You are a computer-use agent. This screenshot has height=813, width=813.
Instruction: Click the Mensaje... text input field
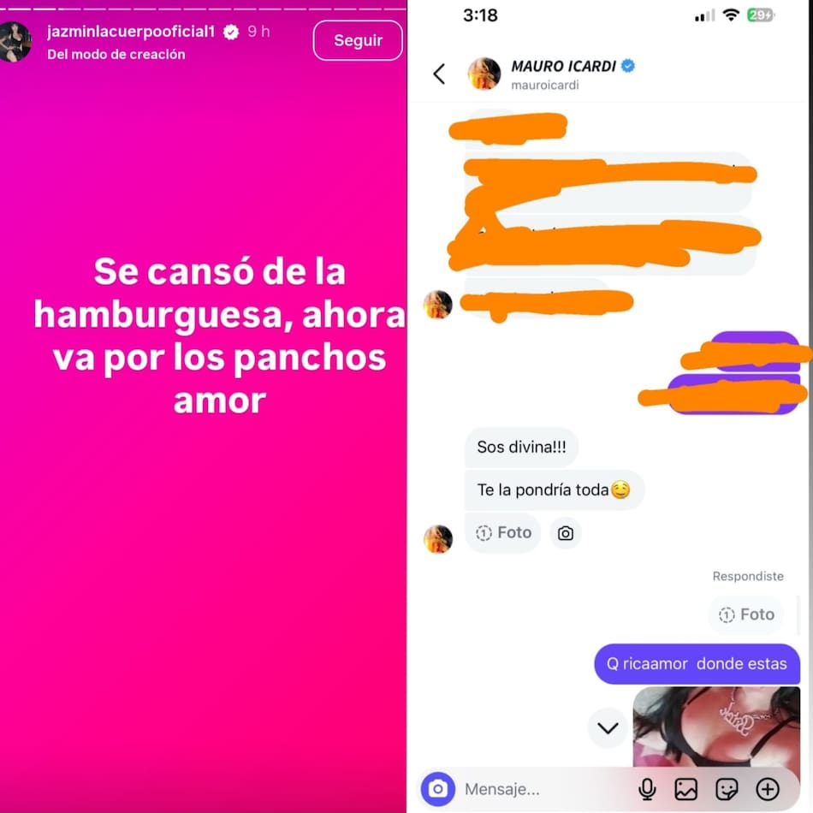point(544,789)
